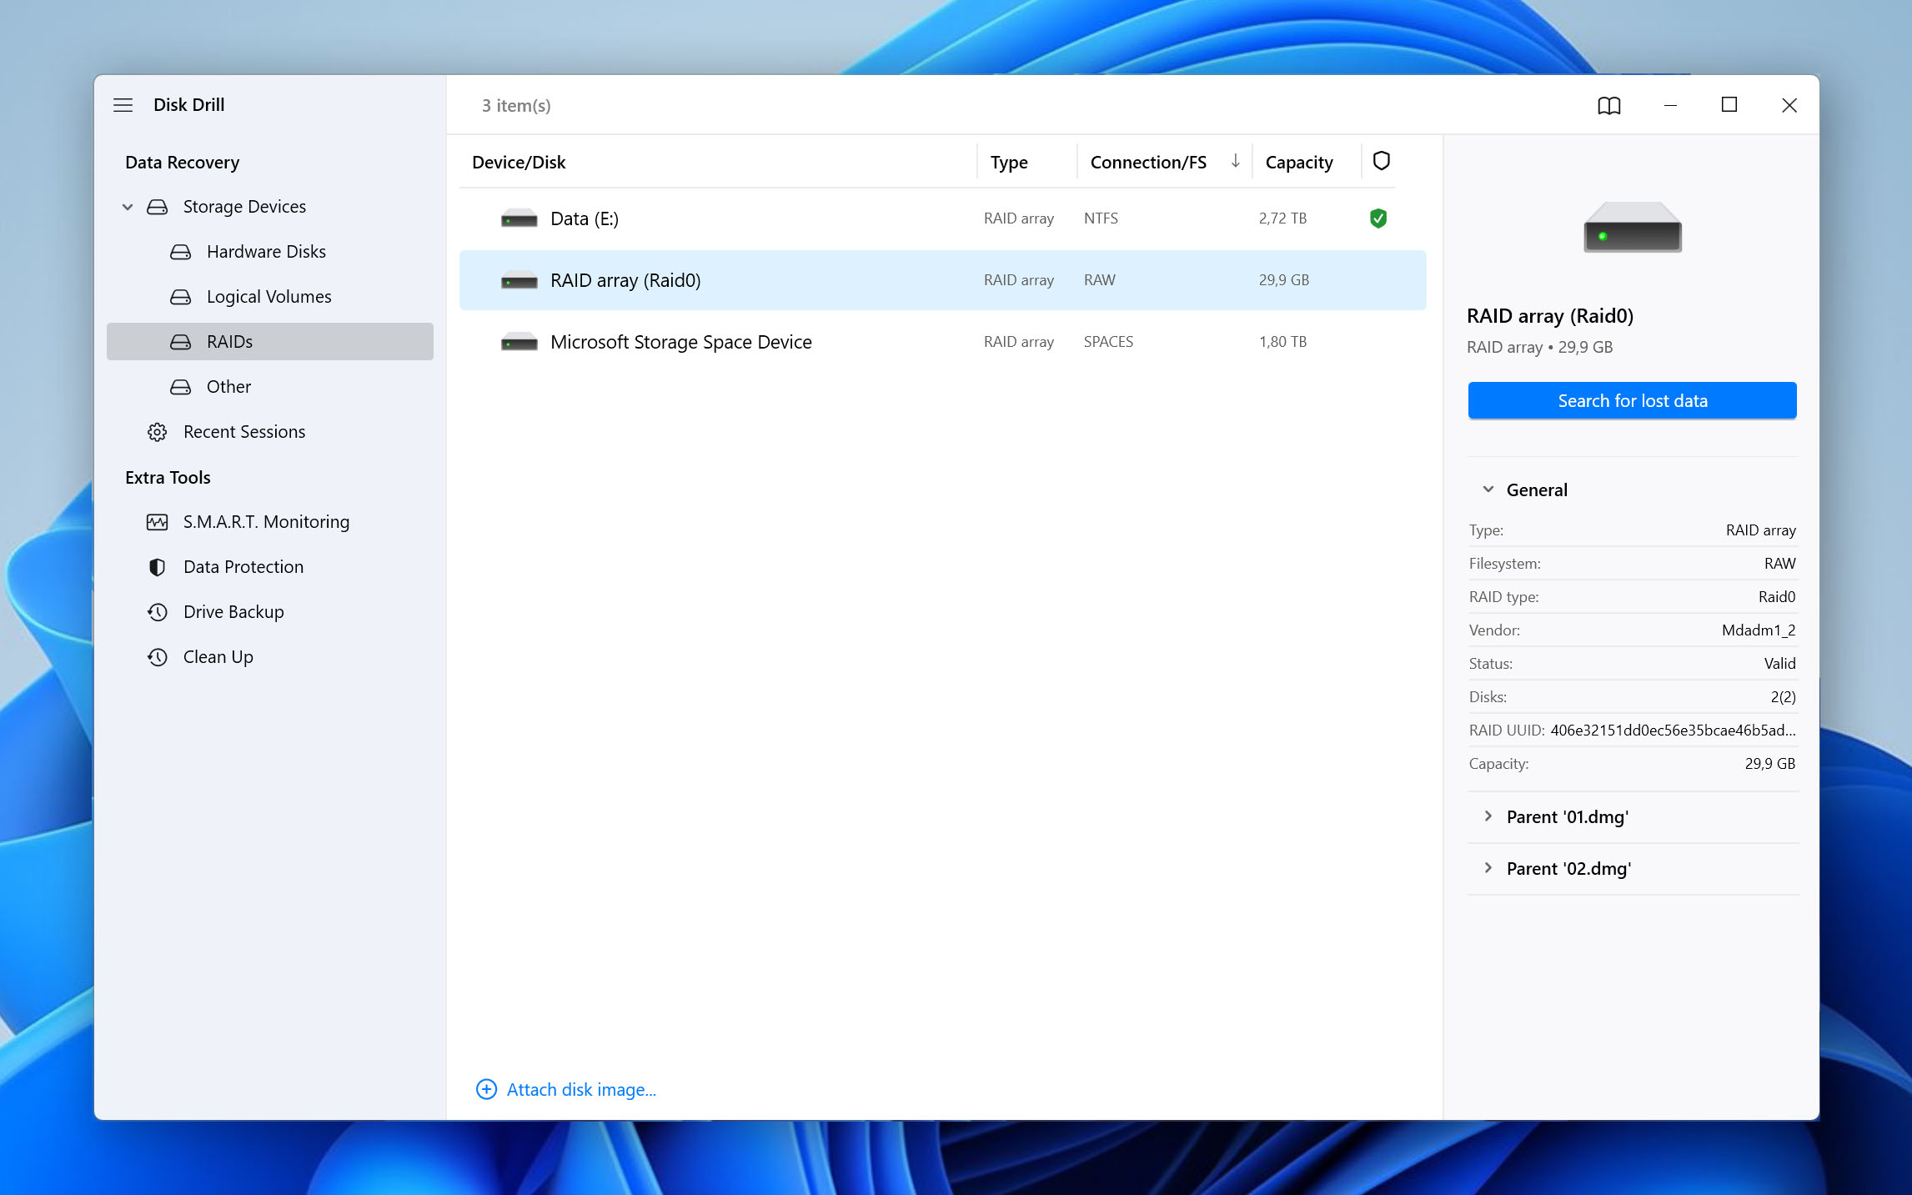
Task: Collapse the Storage Devices tree section
Action: (127, 207)
